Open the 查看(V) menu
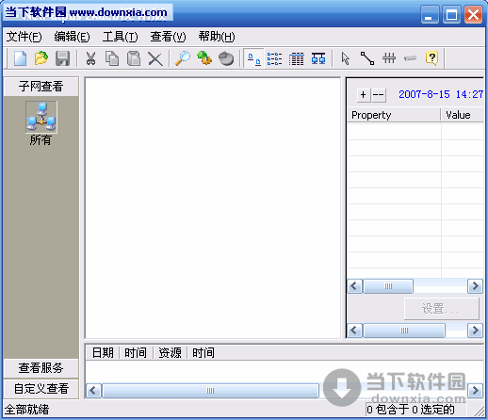 [168, 37]
